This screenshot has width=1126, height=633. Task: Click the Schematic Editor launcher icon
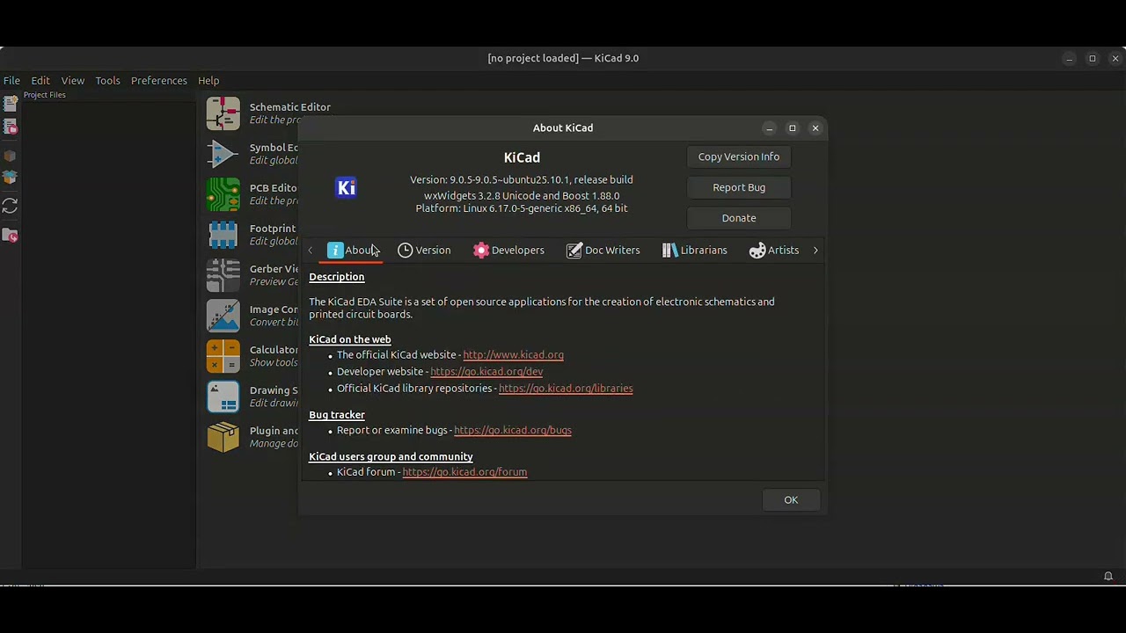(x=223, y=113)
